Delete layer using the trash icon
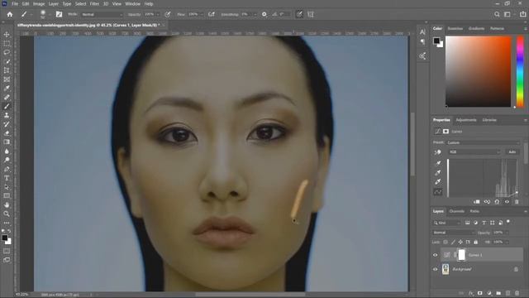529x298 pixels. pos(517,293)
